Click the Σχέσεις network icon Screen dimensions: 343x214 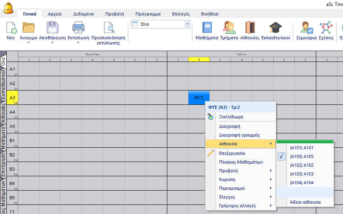pos(326,28)
